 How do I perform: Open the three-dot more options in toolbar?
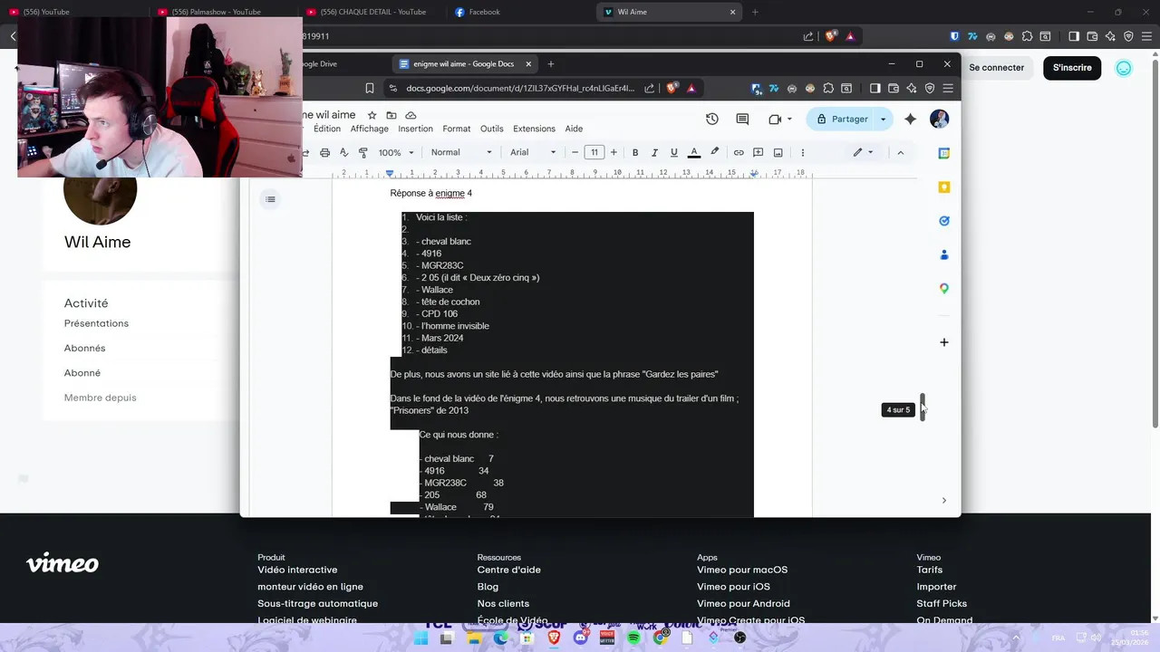click(802, 152)
